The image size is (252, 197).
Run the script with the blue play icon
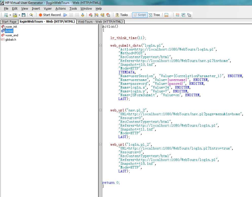pos(65,15)
